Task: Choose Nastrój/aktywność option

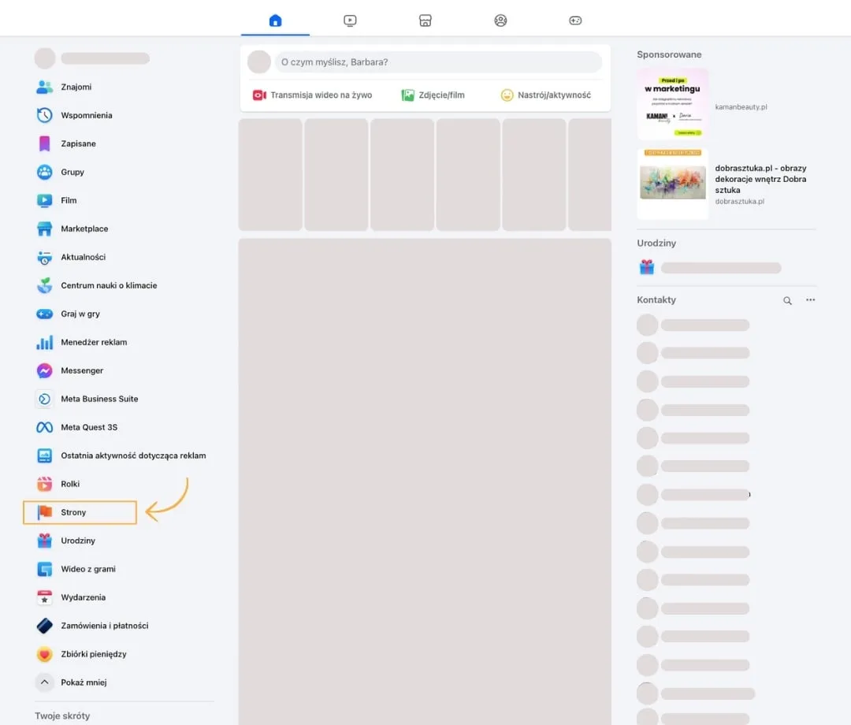Action: click(546, 95)
